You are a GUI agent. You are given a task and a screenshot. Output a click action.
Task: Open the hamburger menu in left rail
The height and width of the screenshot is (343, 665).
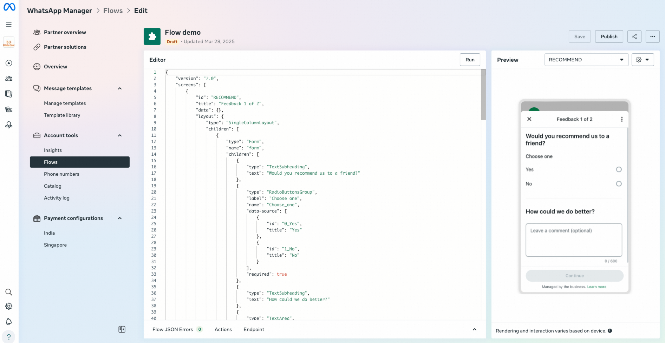point(9,25)
